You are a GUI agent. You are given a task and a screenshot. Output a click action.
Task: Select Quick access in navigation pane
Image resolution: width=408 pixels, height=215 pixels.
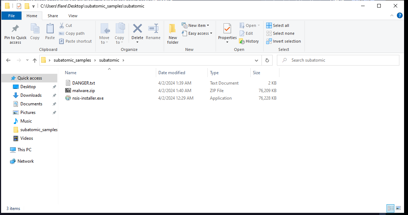tap(29, 78)
